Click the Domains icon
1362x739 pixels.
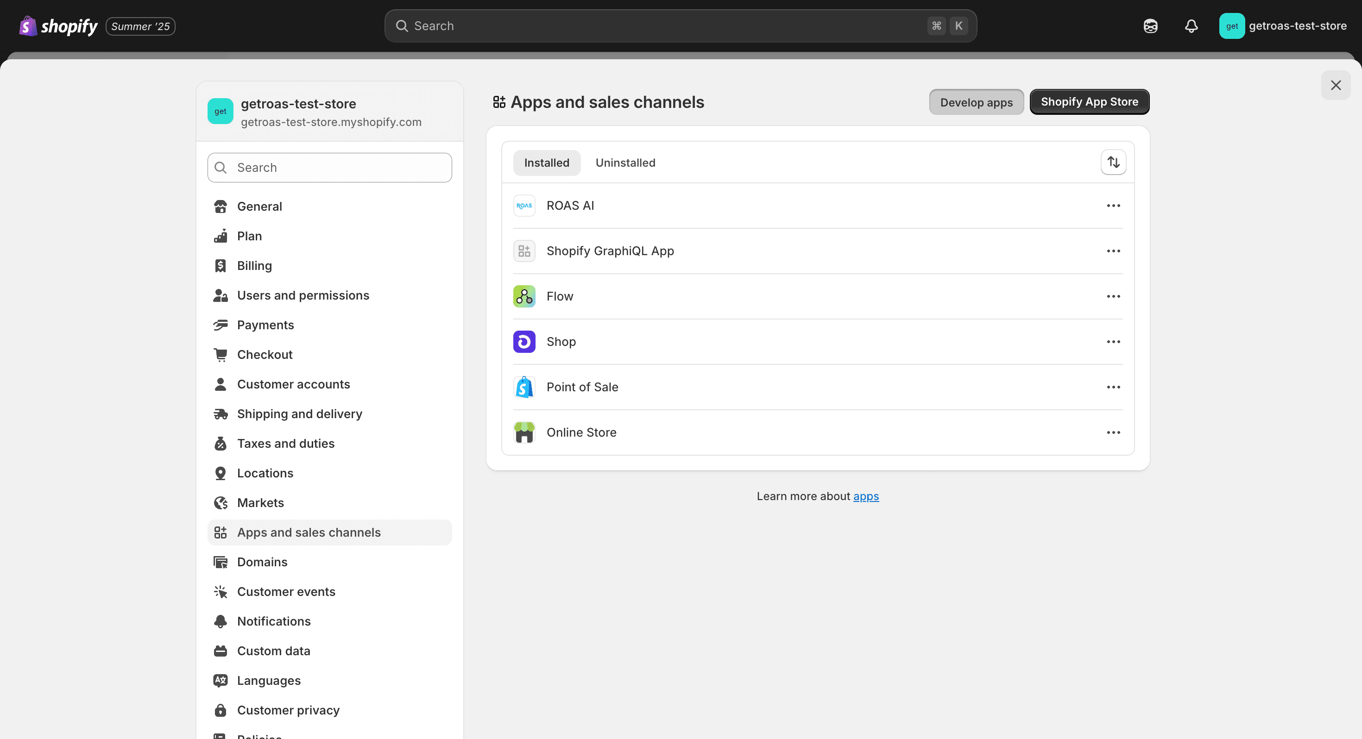[x=221, y=562]
